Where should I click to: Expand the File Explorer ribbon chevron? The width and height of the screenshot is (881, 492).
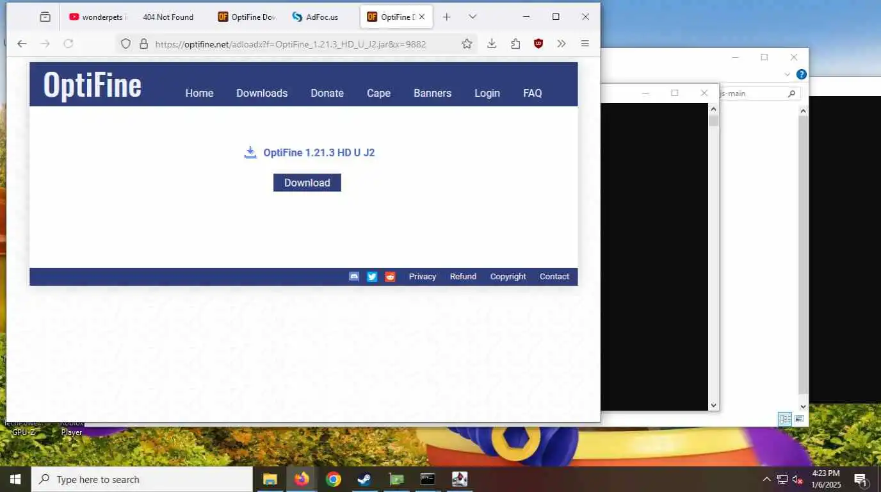pyautogui.click(x=788, y=74)
